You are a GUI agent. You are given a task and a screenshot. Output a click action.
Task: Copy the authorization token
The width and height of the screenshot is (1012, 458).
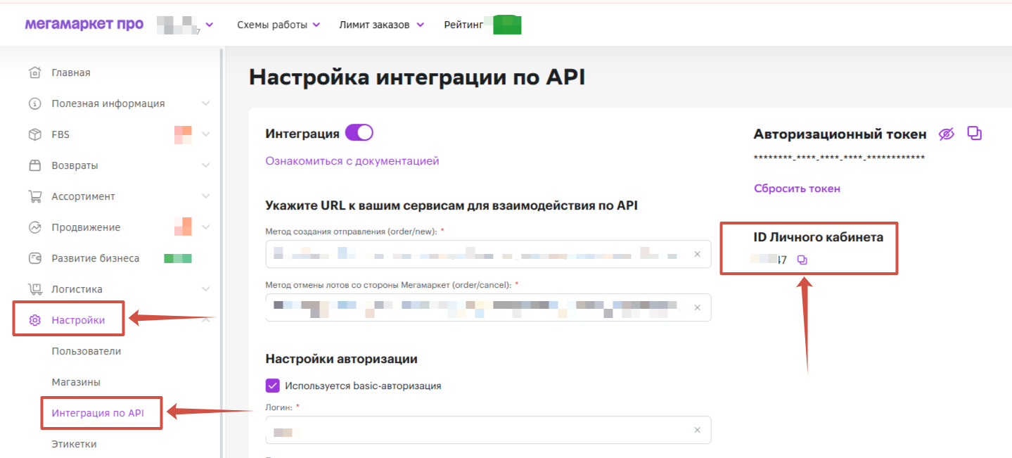pyautogui.click(x=974, y=133)
